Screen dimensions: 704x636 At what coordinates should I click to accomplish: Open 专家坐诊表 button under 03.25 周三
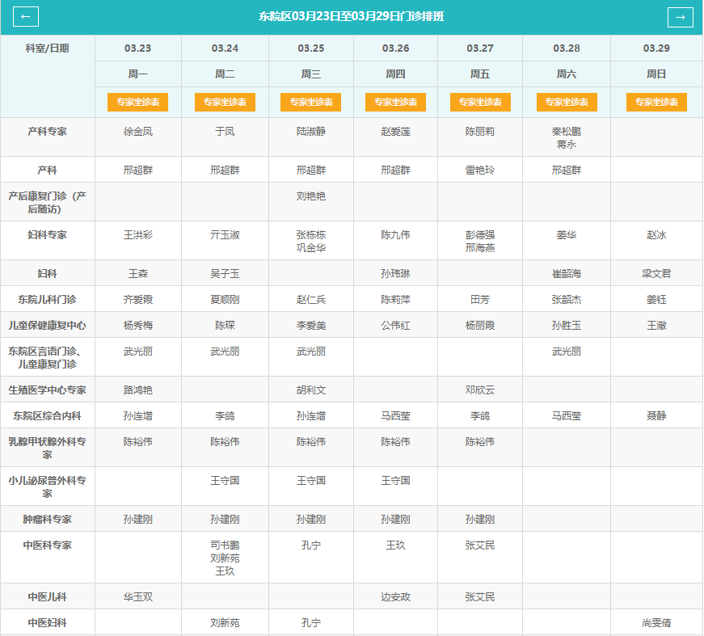(x=310, y=103)
